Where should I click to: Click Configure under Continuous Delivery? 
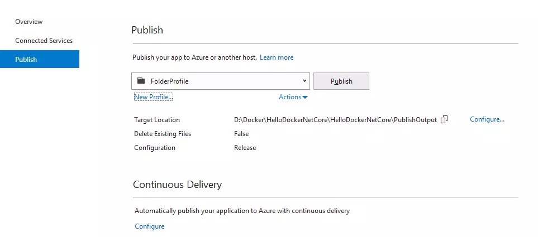coord(150,226)
